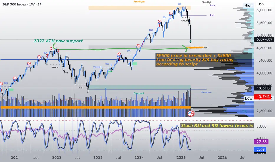Click the PMH level label
The image size is (275, 162).
click(212, 6)
